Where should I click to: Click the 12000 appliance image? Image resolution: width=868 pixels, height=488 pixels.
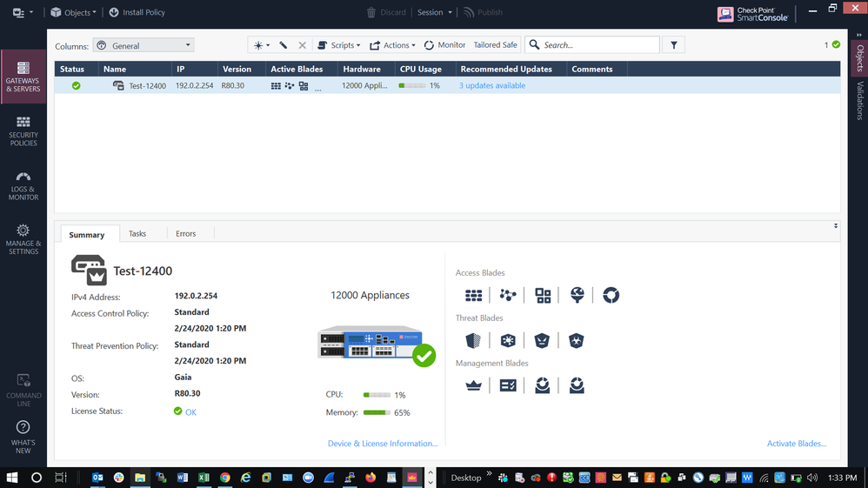376,345
